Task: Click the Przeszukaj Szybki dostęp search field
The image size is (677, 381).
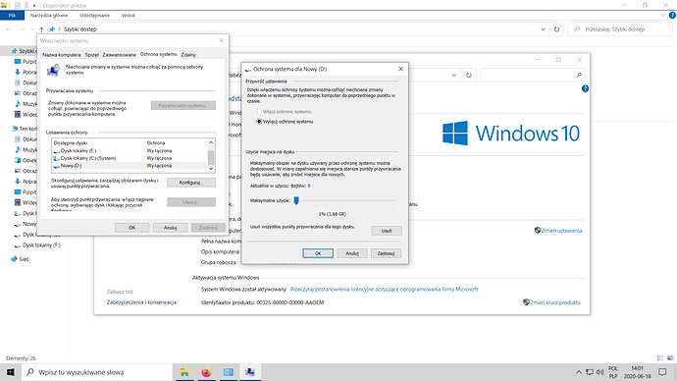Action: point(620,29)
